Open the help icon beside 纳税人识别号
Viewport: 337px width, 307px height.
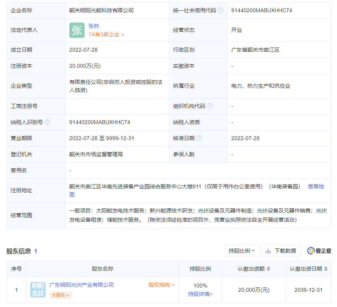tap(47, 122)
